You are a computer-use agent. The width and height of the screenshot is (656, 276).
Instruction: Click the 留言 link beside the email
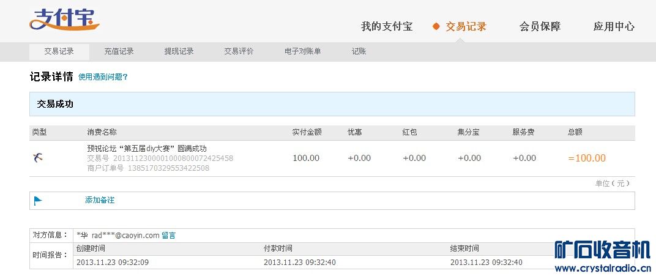pos(168,235)
